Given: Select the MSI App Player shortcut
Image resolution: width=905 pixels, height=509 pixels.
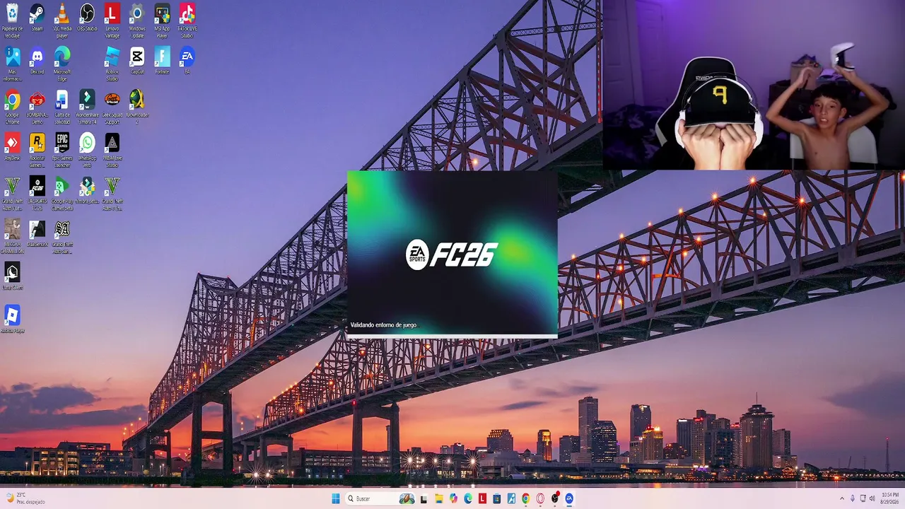Looking at the screenshot, I should [x=162, y=21].
